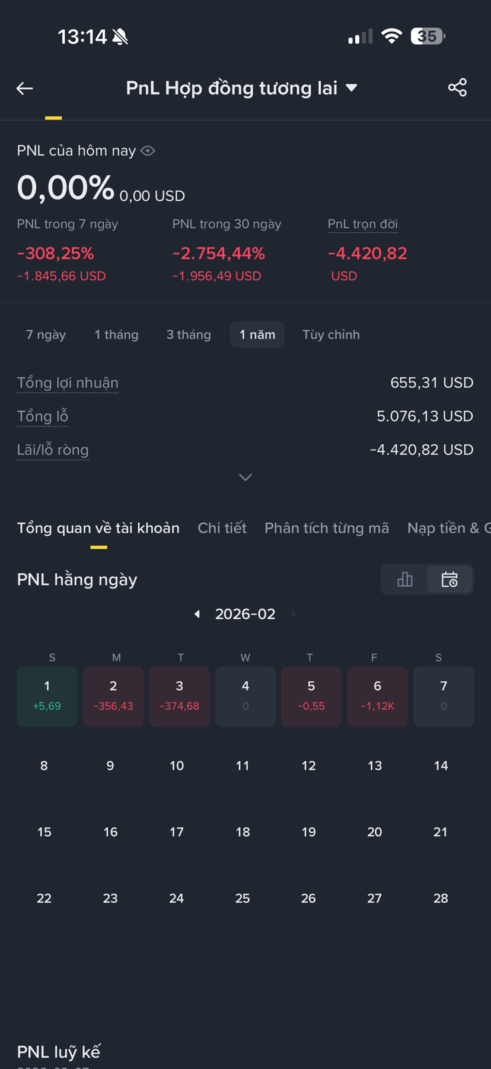This screenshot has height=1069, width=491.
Task: Open February 6 calendar cell -1,12K
Action: tap(377, 697)
